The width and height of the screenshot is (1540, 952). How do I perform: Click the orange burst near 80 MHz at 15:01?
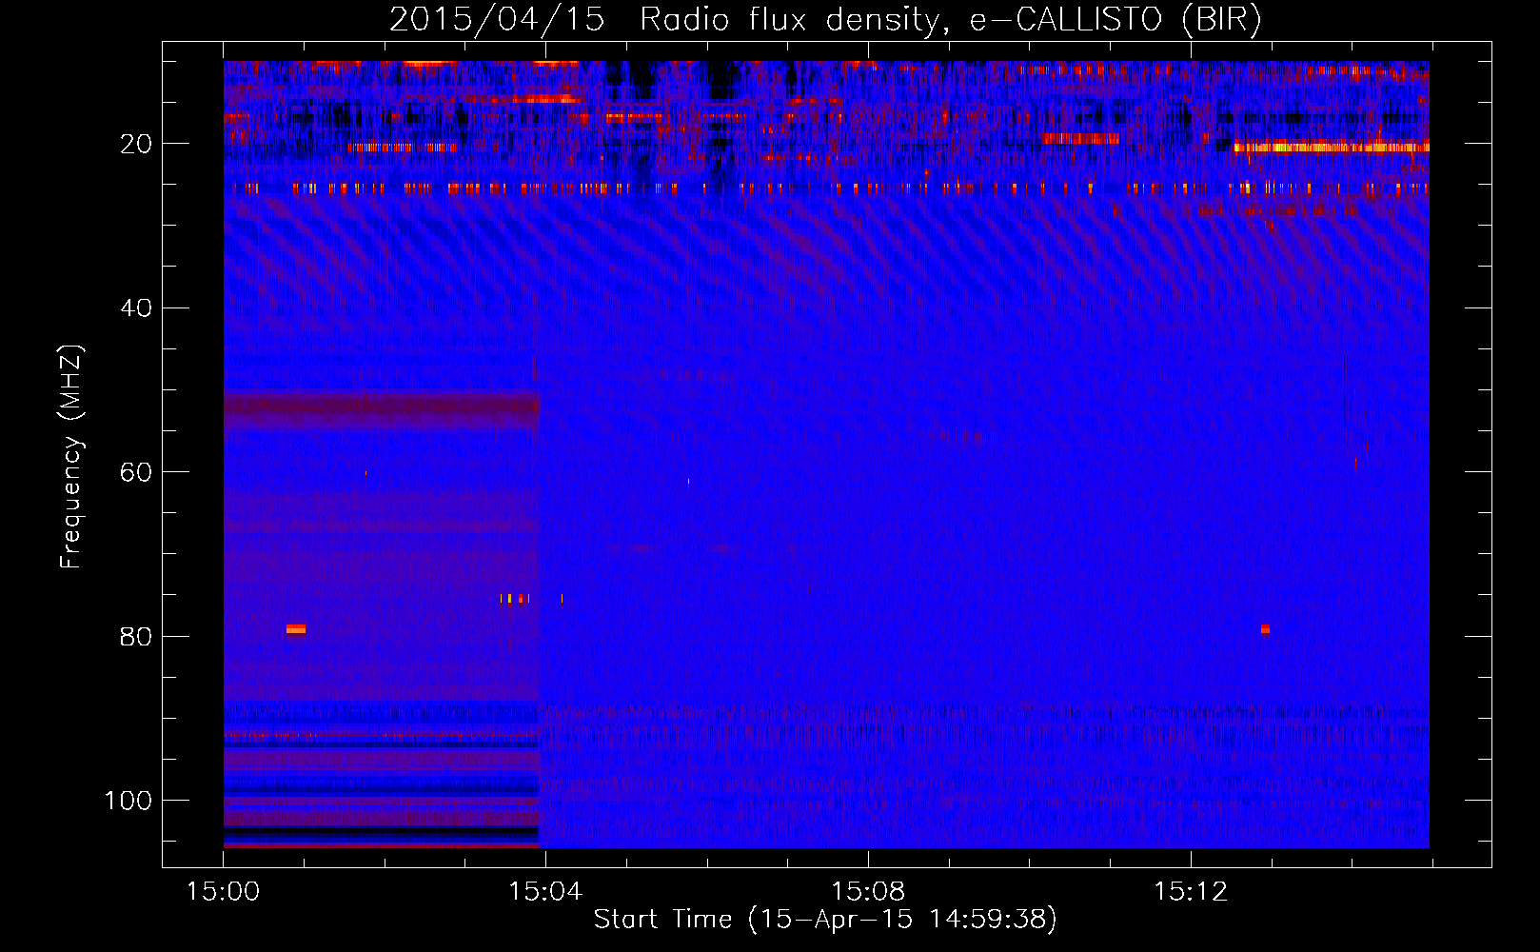coord(296,629)
